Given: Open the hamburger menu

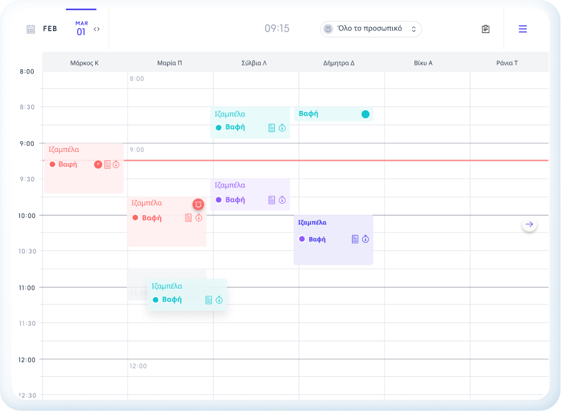Looking at the screenshot, I should click(x=522, y=29).
